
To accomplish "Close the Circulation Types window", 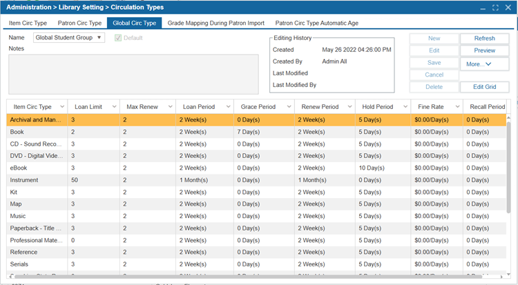I will click(x=507, y=8).
